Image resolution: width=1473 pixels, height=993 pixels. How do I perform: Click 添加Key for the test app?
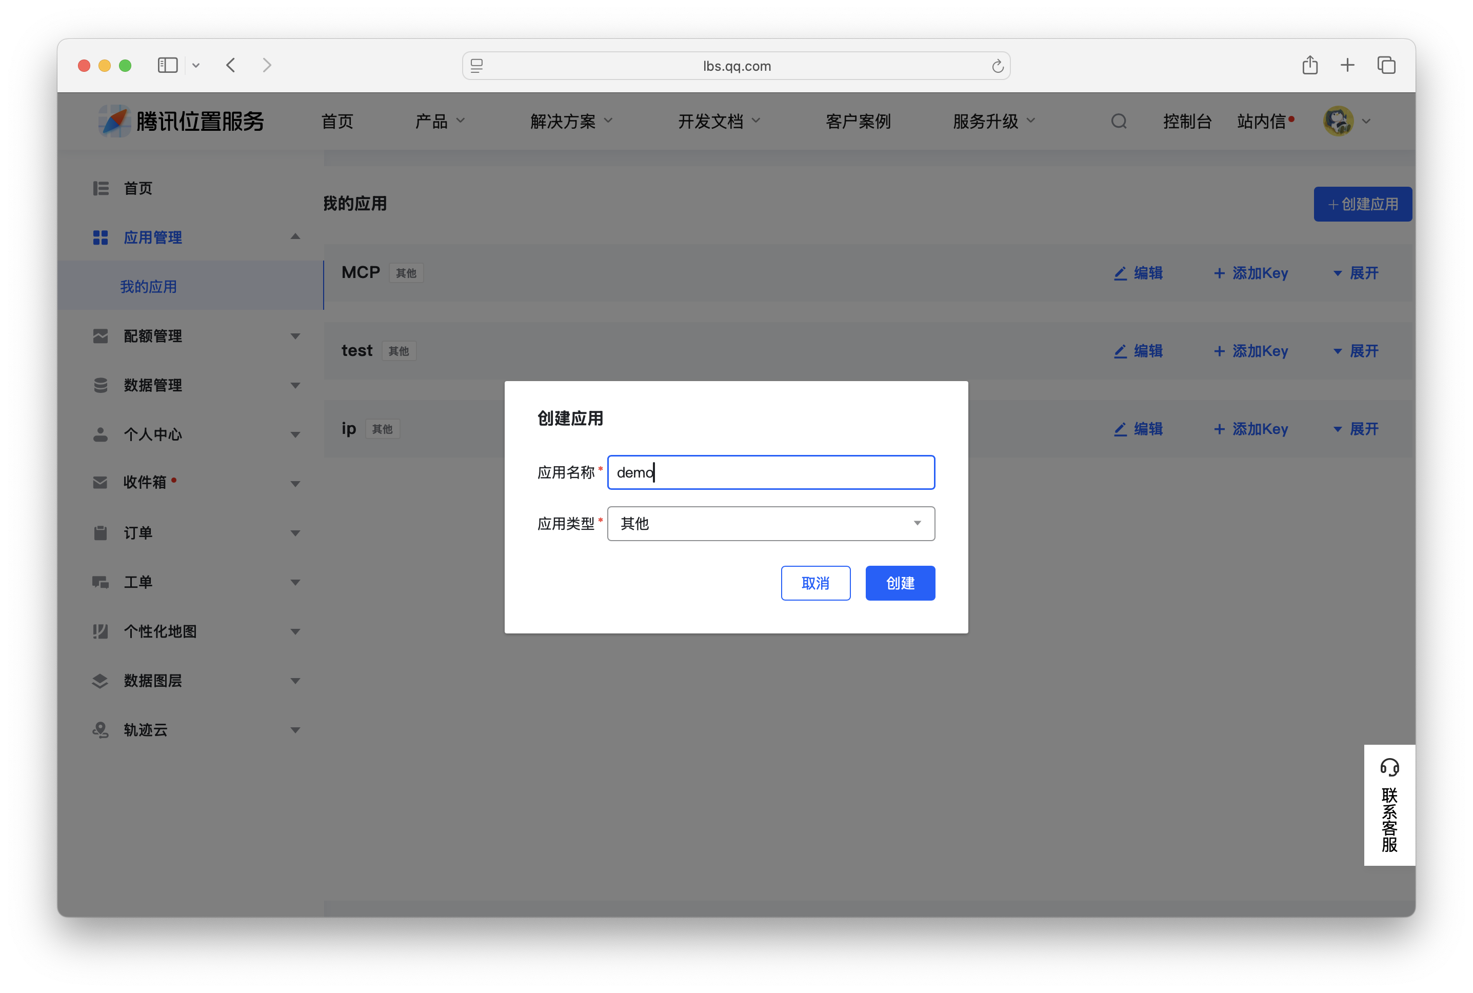[1251, 351]
